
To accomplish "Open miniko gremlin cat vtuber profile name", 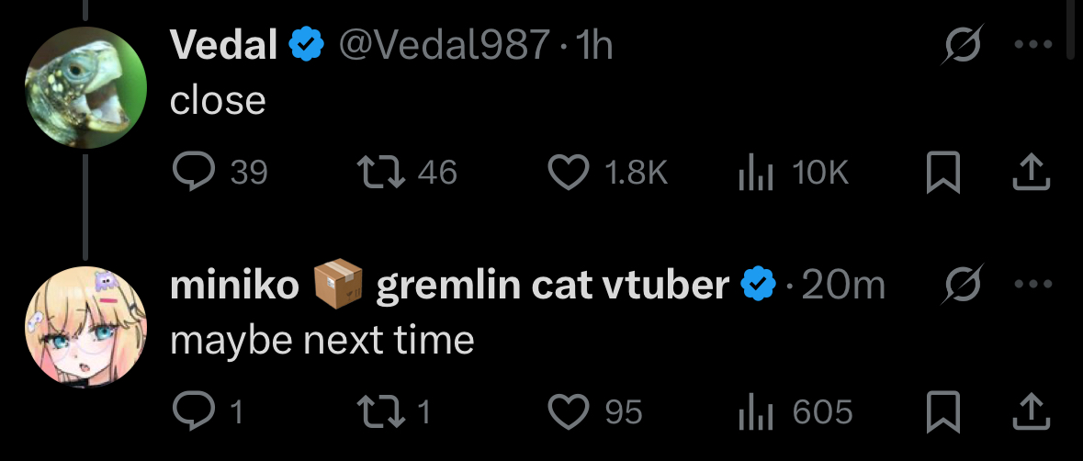I will [x=450, y=287].
